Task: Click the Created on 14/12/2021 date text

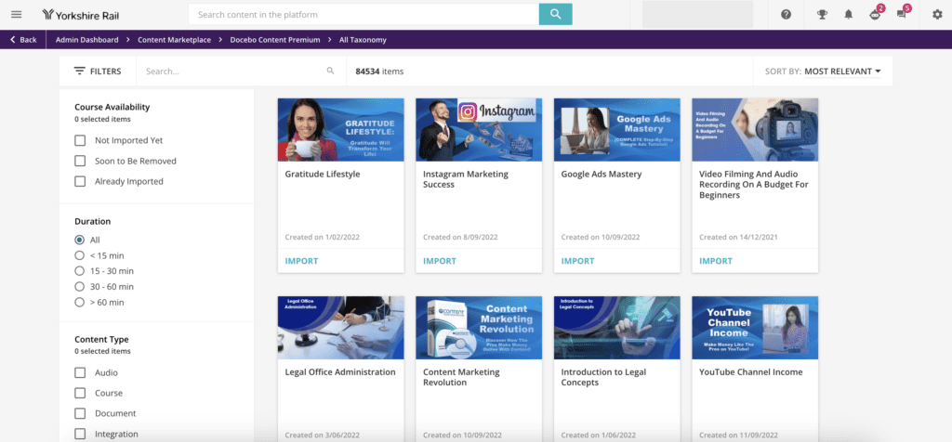Action: 738,237
